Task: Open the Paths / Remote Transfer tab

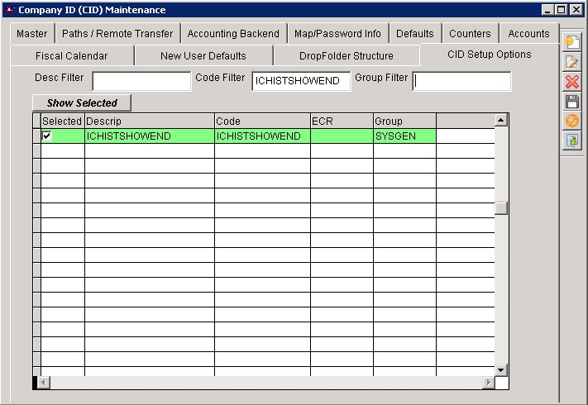Action: click(x=117, y=34)
